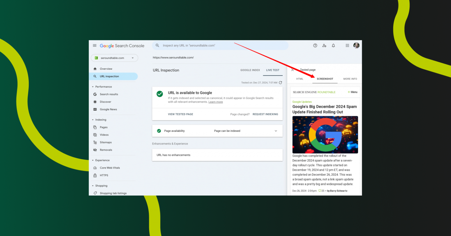Click REQUEST INDEXING
451x236 pixels.
(x=265, y=114)
